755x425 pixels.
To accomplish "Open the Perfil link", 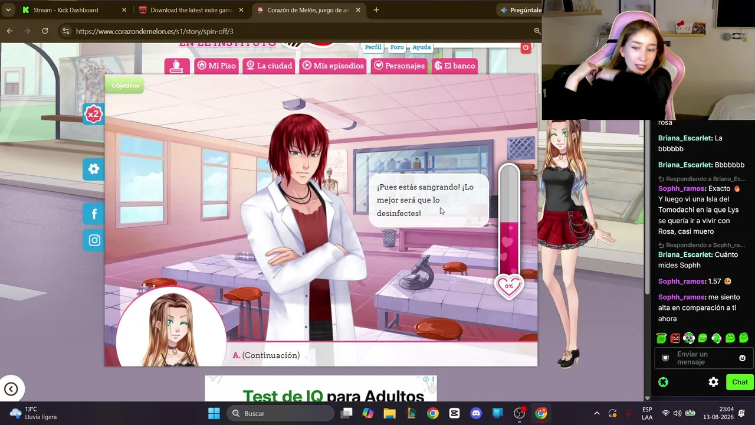I will click(x=373, y=47).
